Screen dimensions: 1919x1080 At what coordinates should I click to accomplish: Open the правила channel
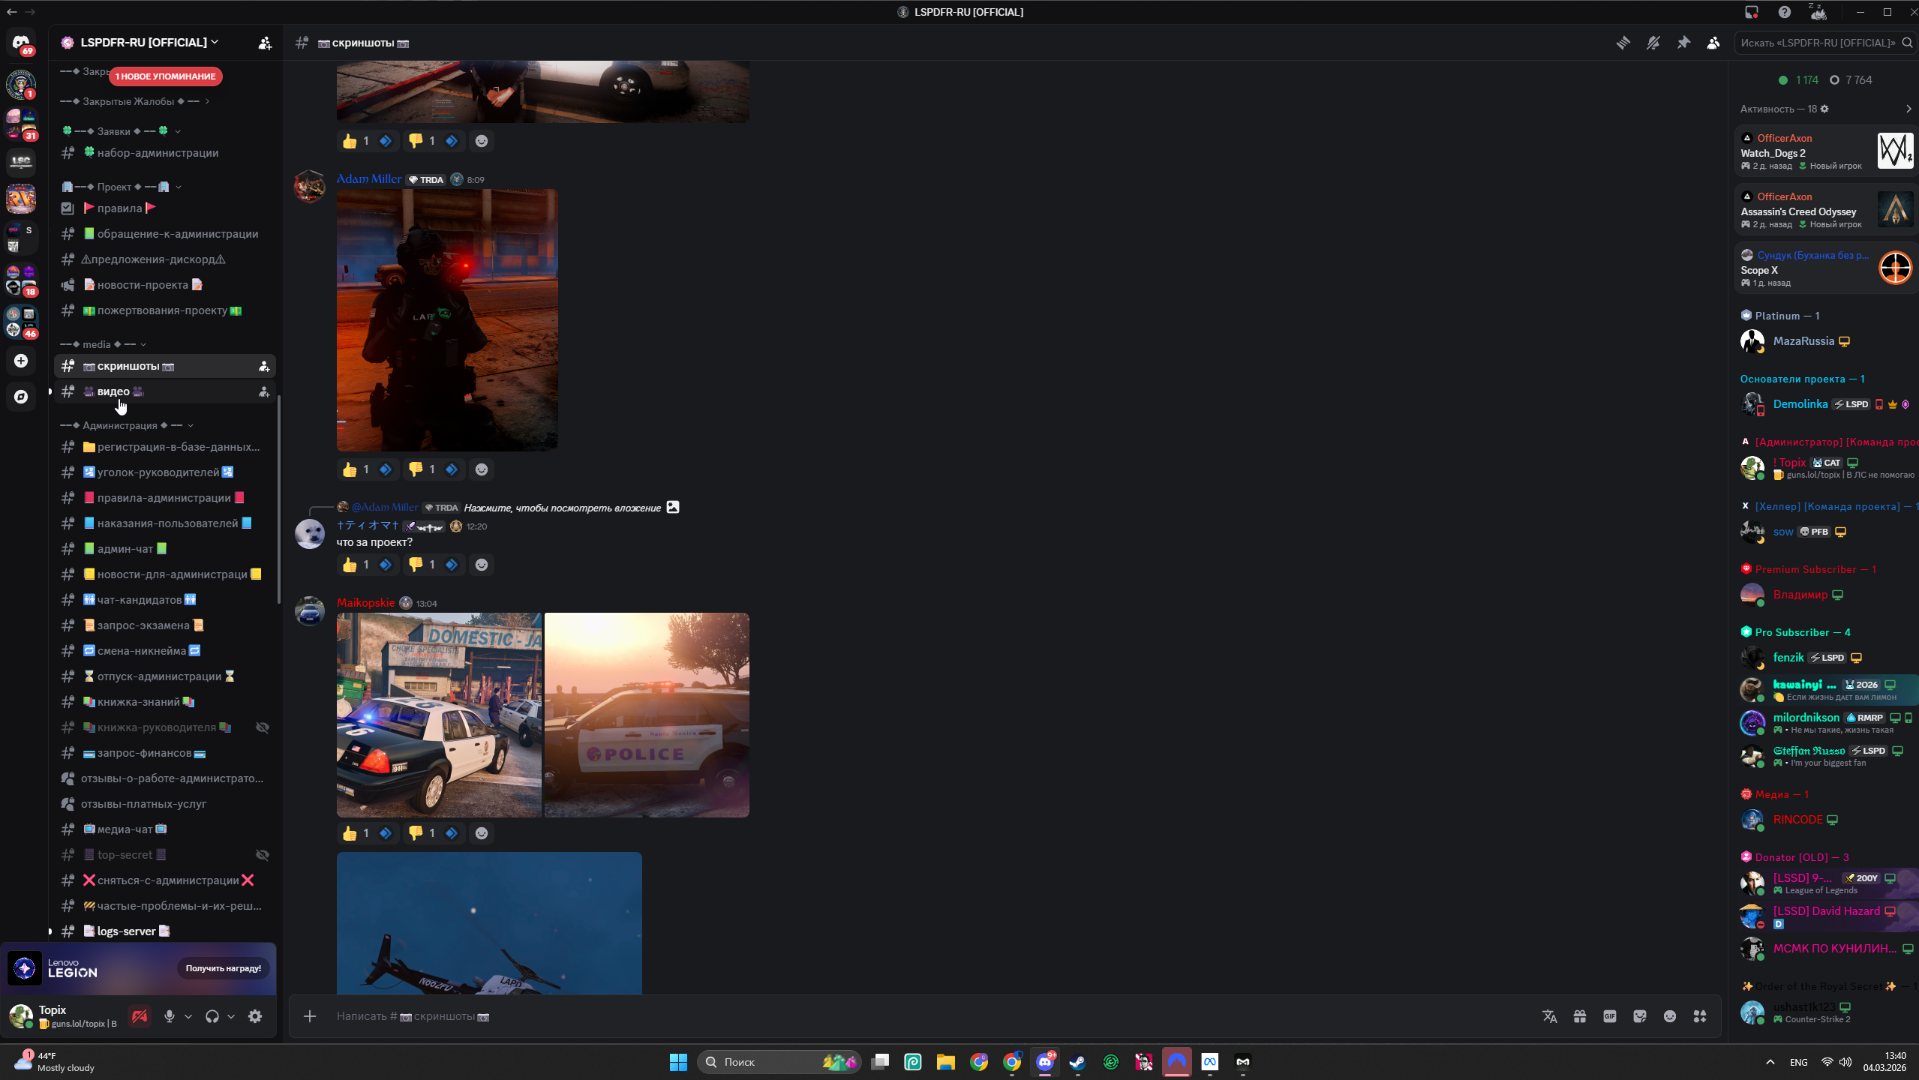point(165,208)
